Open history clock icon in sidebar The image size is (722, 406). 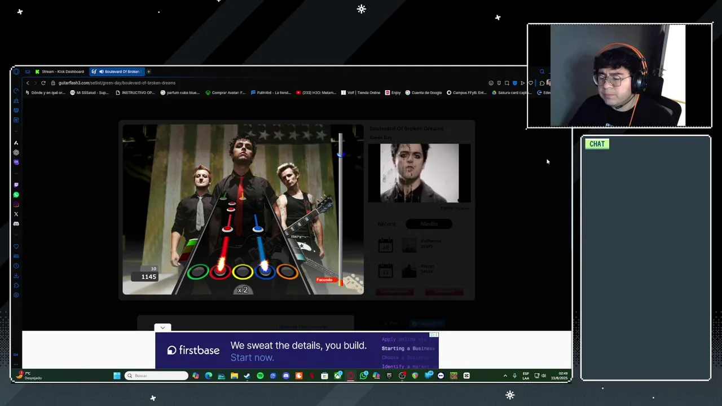coord(16,266)
